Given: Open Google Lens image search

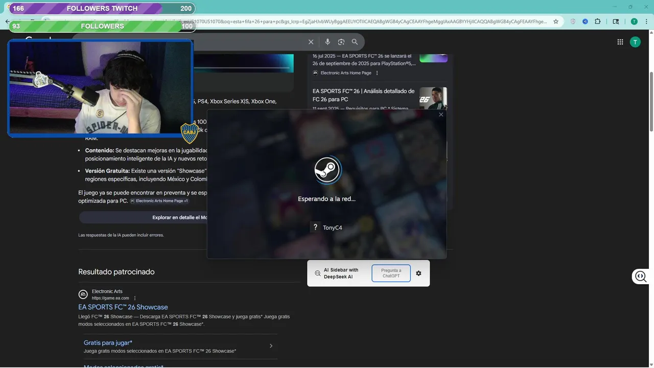Looking at the screenshot, I should pyautogui.click(x=341, y=42).
